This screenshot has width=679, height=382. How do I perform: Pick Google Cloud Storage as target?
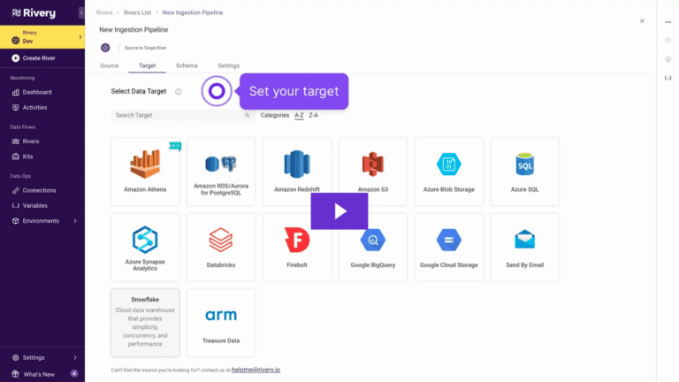(x=449, y=247)
